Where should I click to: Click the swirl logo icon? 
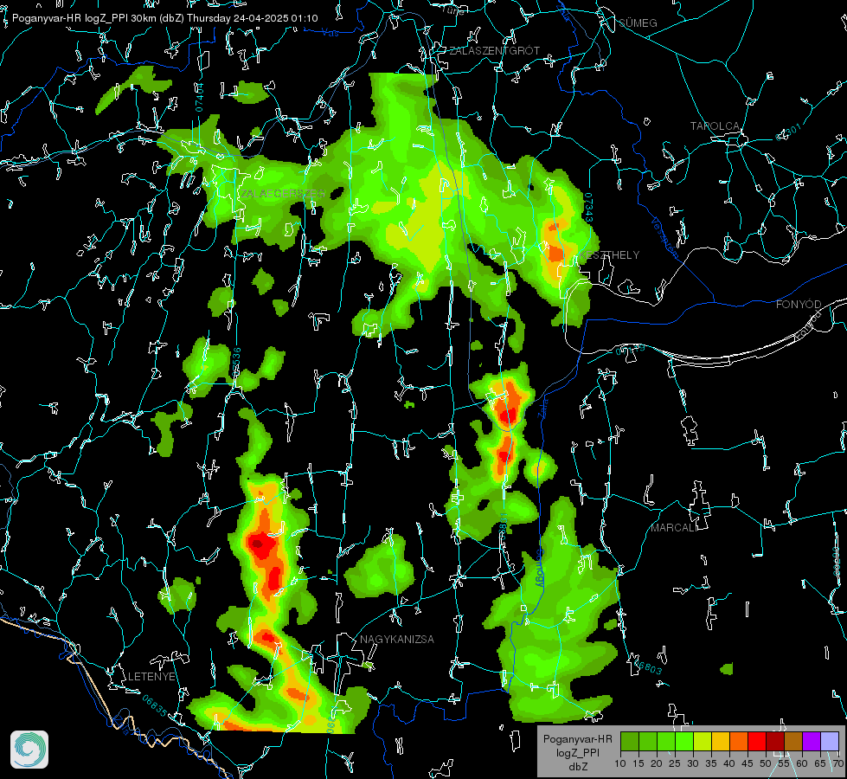[x=29, y=750]
